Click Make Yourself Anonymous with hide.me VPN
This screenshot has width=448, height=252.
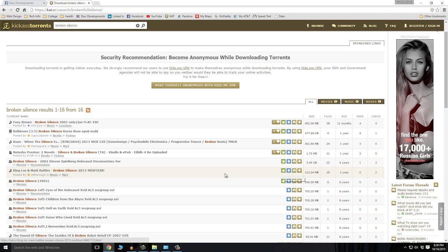[x=195, y=85]
